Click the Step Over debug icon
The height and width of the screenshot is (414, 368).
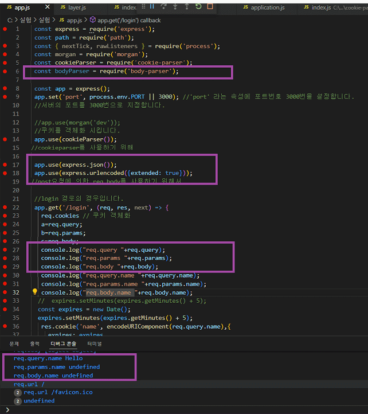point(164,6)
